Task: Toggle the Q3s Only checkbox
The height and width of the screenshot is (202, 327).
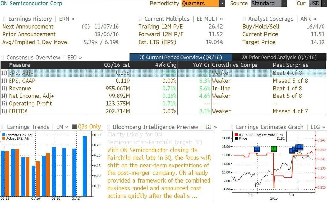Action: 75,127
